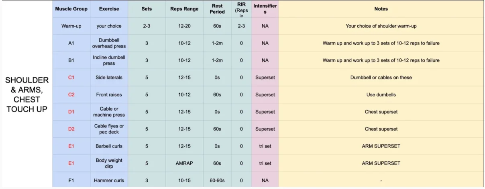This screenshot has height=189, width=485.
Task: Select the Chest superset note for D1
Action: [381, 112]
